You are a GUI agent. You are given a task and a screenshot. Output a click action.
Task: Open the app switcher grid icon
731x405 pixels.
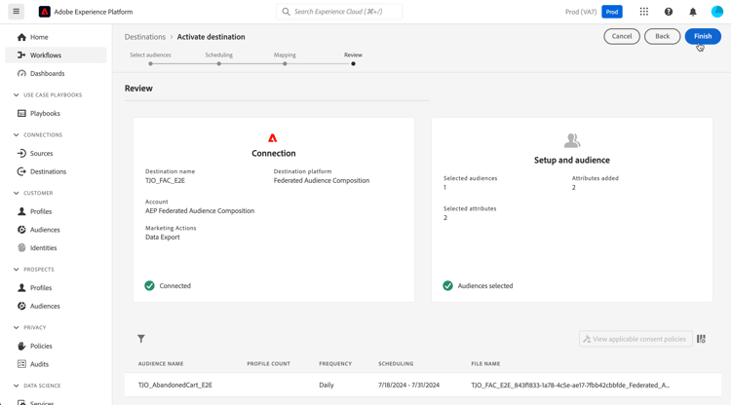(x=644, y=12)
